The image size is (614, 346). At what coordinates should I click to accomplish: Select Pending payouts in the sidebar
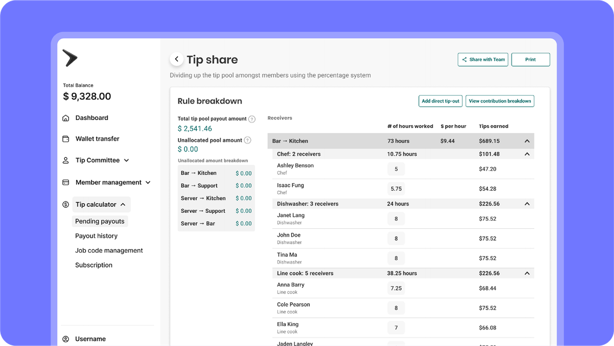pyautogui.click(x=99, y=221)
